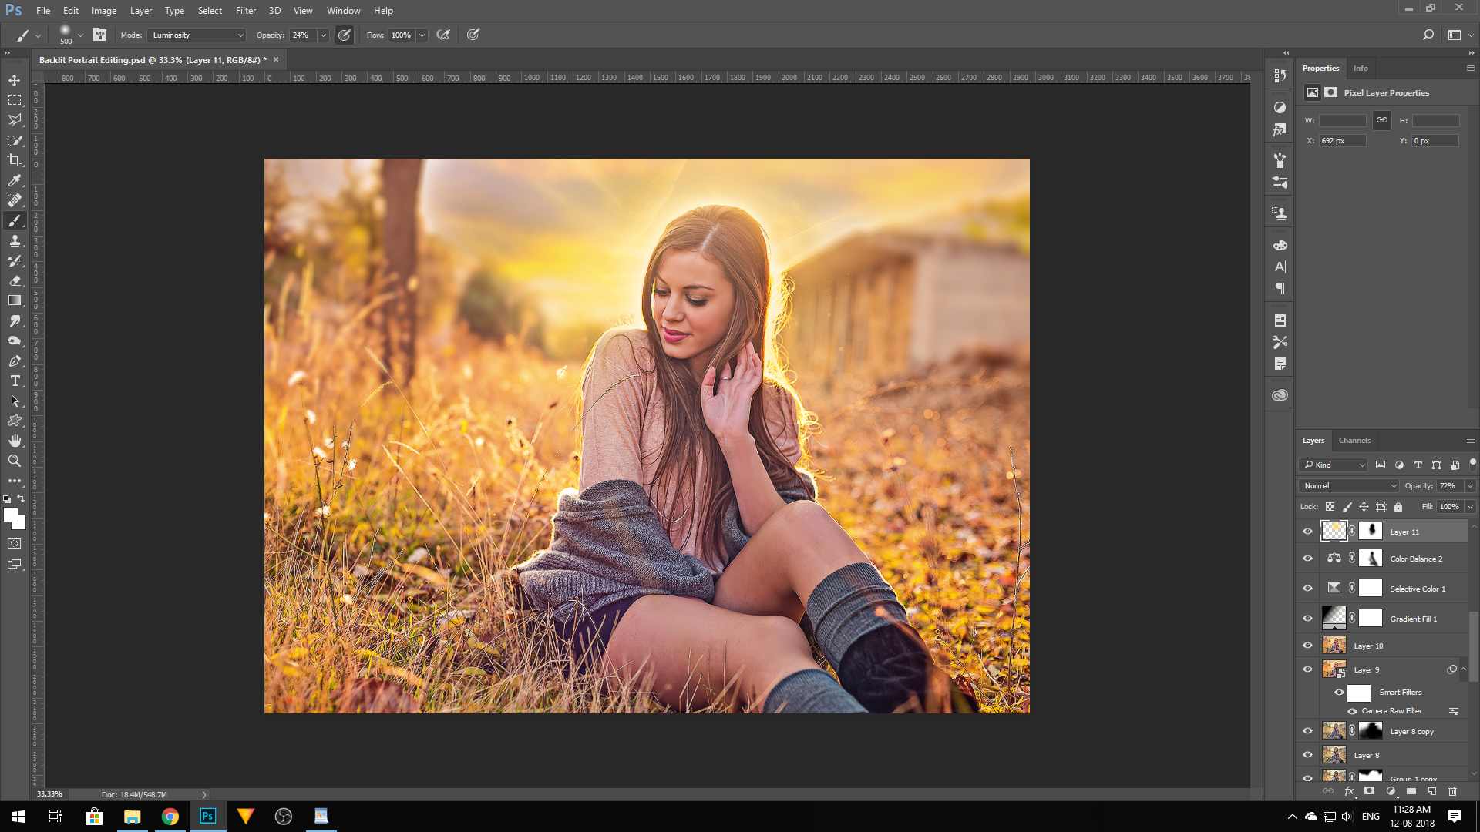Open the File menu

(x=43, y=11)
